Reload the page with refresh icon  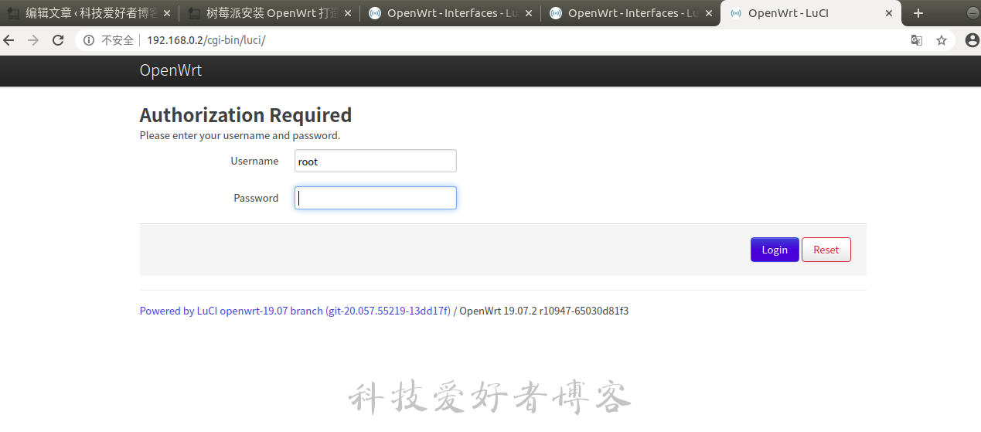(x=58, y=40)
